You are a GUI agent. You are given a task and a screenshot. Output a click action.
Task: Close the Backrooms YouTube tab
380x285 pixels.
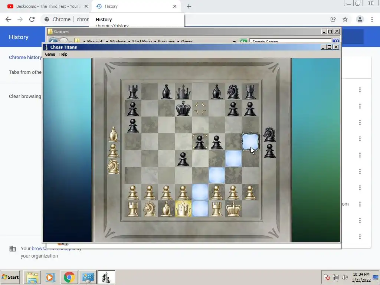(86, 7)
